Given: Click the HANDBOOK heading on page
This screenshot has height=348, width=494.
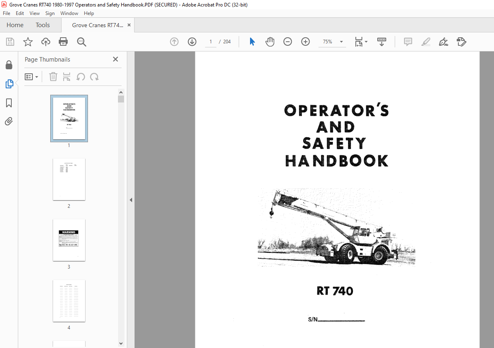Looking at the screenshot, I should 337,160.
